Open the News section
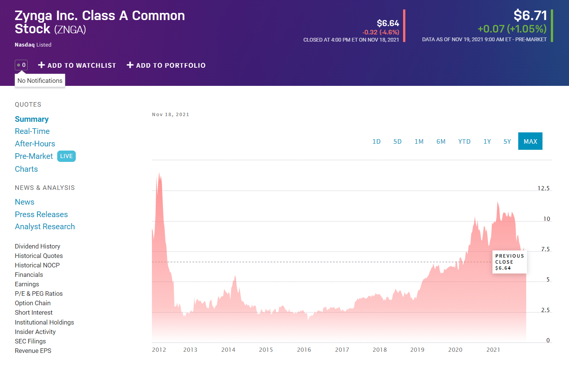569x365 pixels. [25, 202]
